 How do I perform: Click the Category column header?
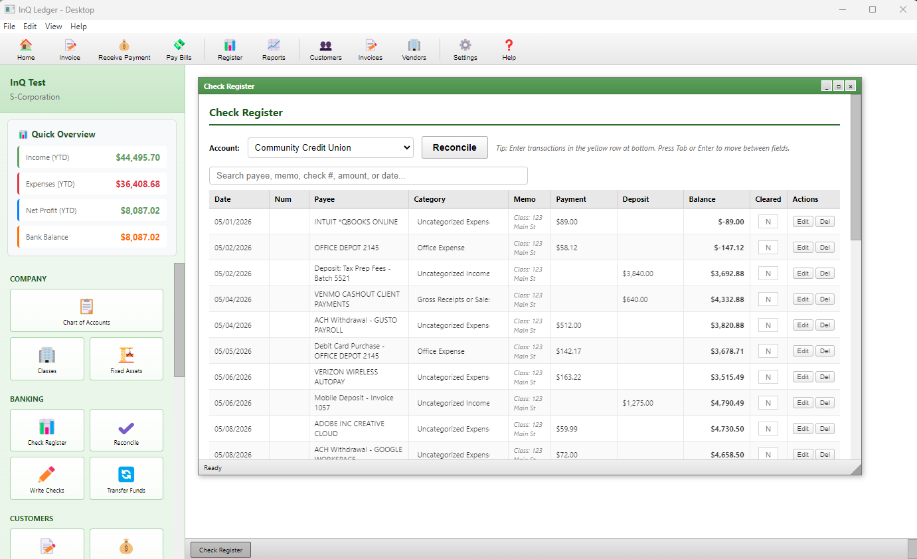[458, 199]
